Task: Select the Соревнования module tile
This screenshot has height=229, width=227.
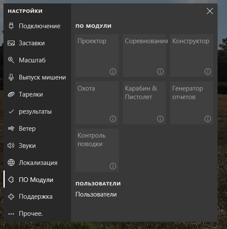Action: pyautogui.click(x=144, y=56)
